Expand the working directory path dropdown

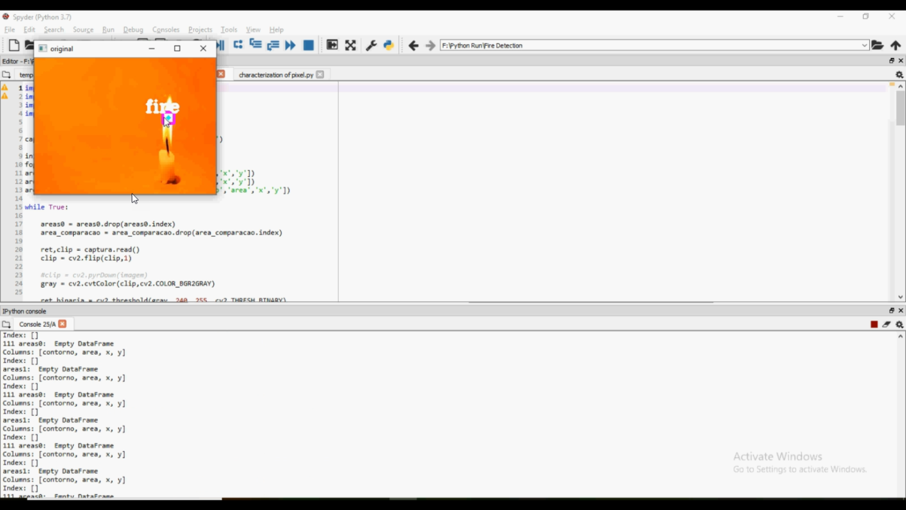click(864, 45)
